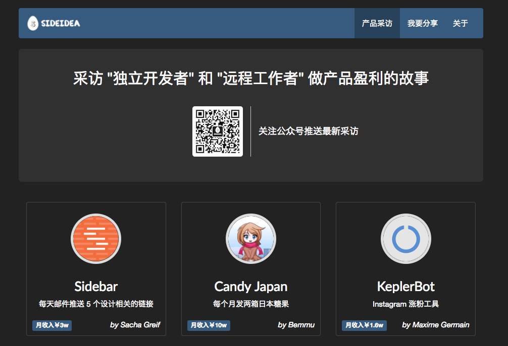Click description 每个月发两箱日本糖果
Image resolution: width=508 pixels, height=346 pixels.
tap(251, 304)
